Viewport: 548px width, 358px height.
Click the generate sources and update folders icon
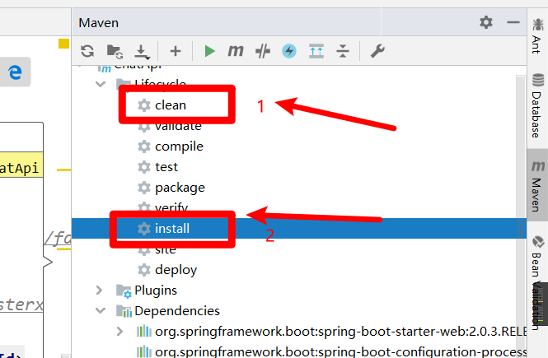click(115, 51)
